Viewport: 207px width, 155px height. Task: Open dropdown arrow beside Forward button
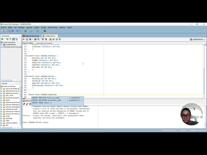pos(33,31)
